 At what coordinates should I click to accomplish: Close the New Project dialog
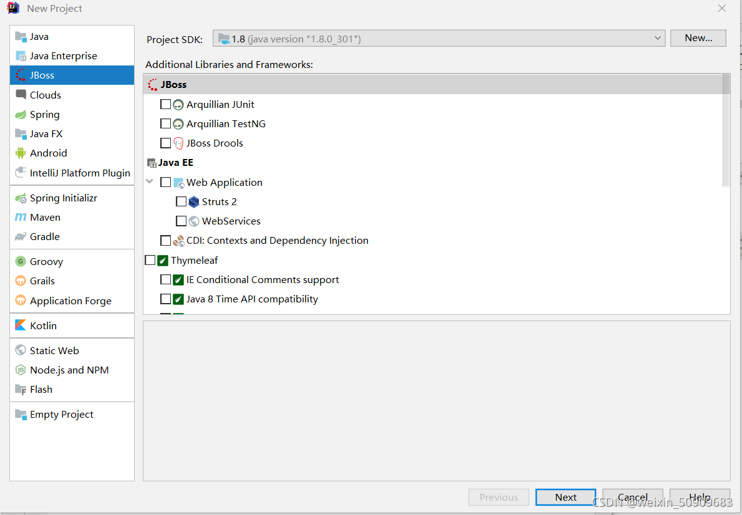click(722, 9)
